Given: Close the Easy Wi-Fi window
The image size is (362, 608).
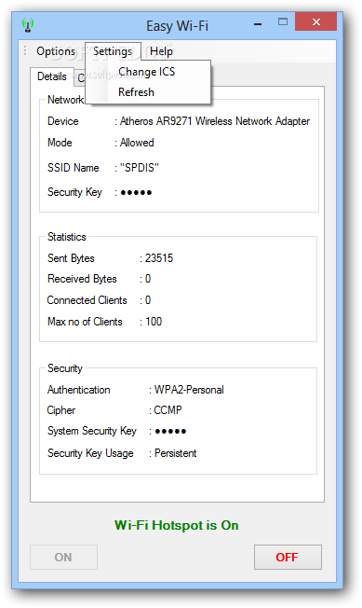Looking at the screenshot, I should pos(316,22).
